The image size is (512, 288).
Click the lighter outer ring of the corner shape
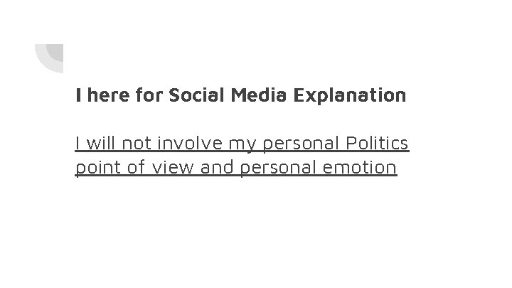[x=43, y=63]
